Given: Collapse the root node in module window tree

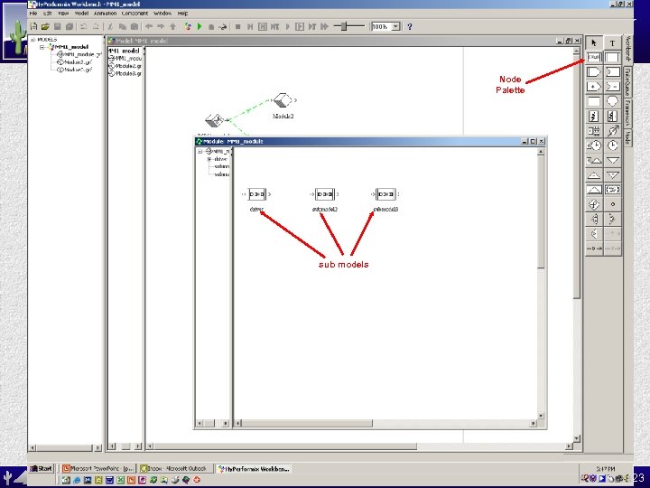Looking at the screenshot, I should tap(200, 152).
